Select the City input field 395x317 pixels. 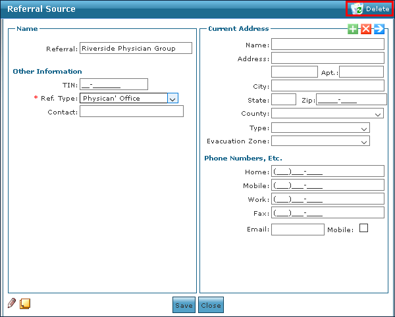(x=327, y=86)
